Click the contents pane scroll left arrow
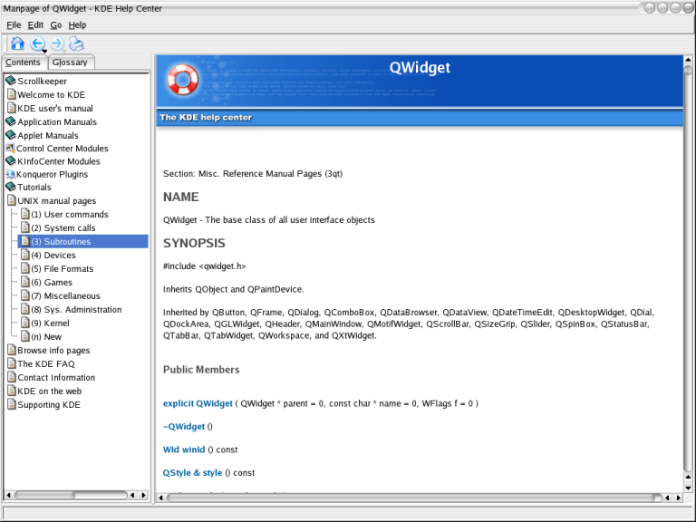 click(8, 495)
